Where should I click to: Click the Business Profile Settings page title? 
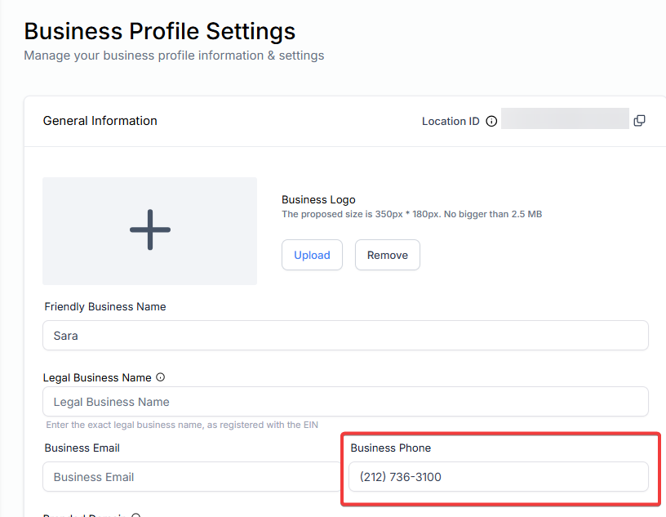pyautogui.click(x=160, y=32)
